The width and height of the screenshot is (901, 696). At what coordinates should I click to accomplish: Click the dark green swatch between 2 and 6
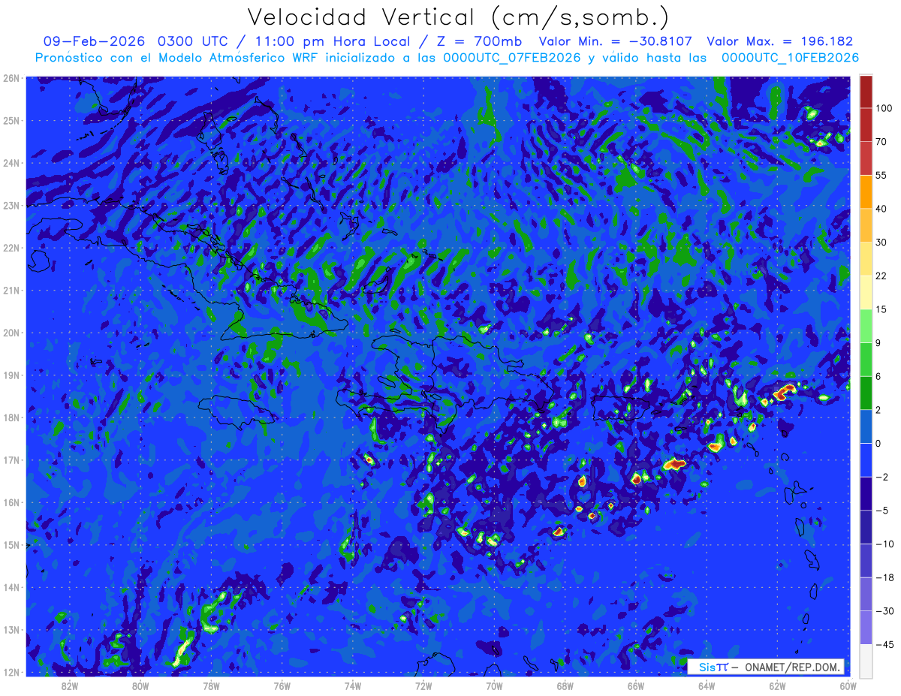pyautogui.click(x=866, y=393)
